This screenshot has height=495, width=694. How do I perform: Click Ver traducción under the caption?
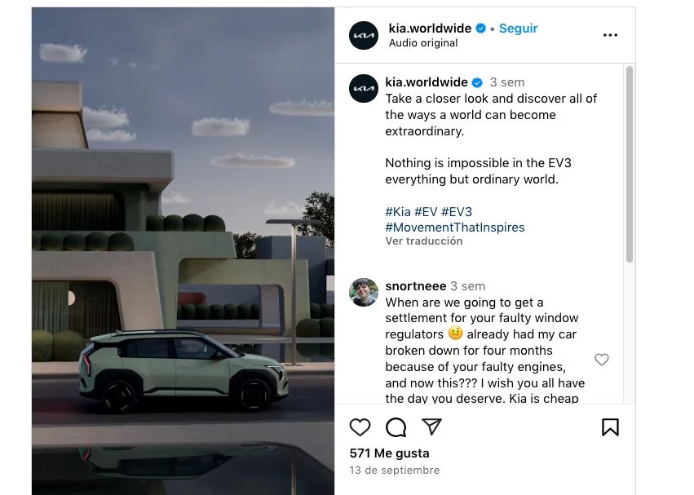(x=423, y=241)
